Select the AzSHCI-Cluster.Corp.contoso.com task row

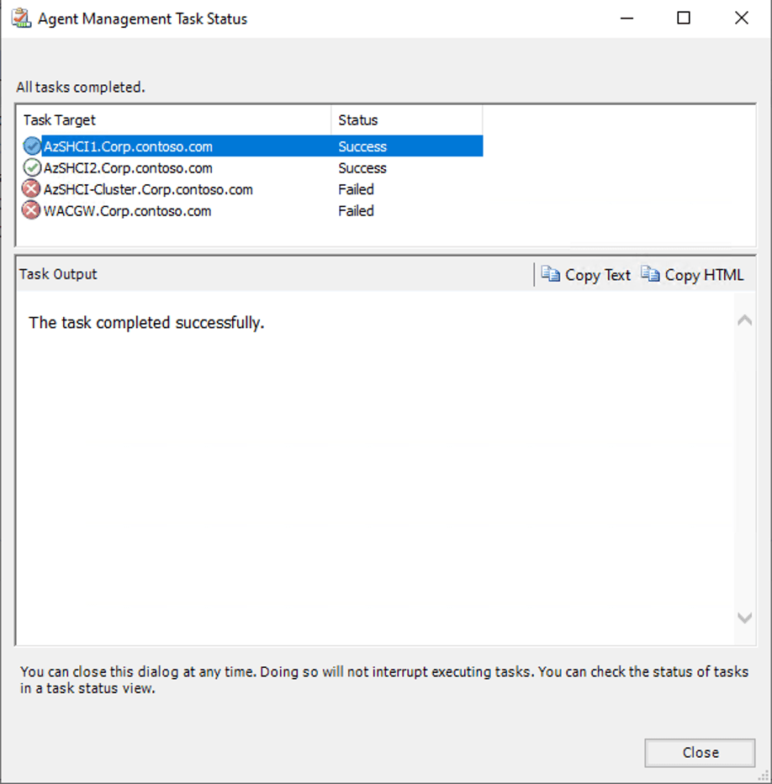pyautogui.click(x=148, y=189)
